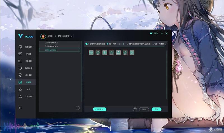Toggle 忽略时间之间的延迟 switch
The width and height of the screenshot is (224, 133).
[87, 44]
